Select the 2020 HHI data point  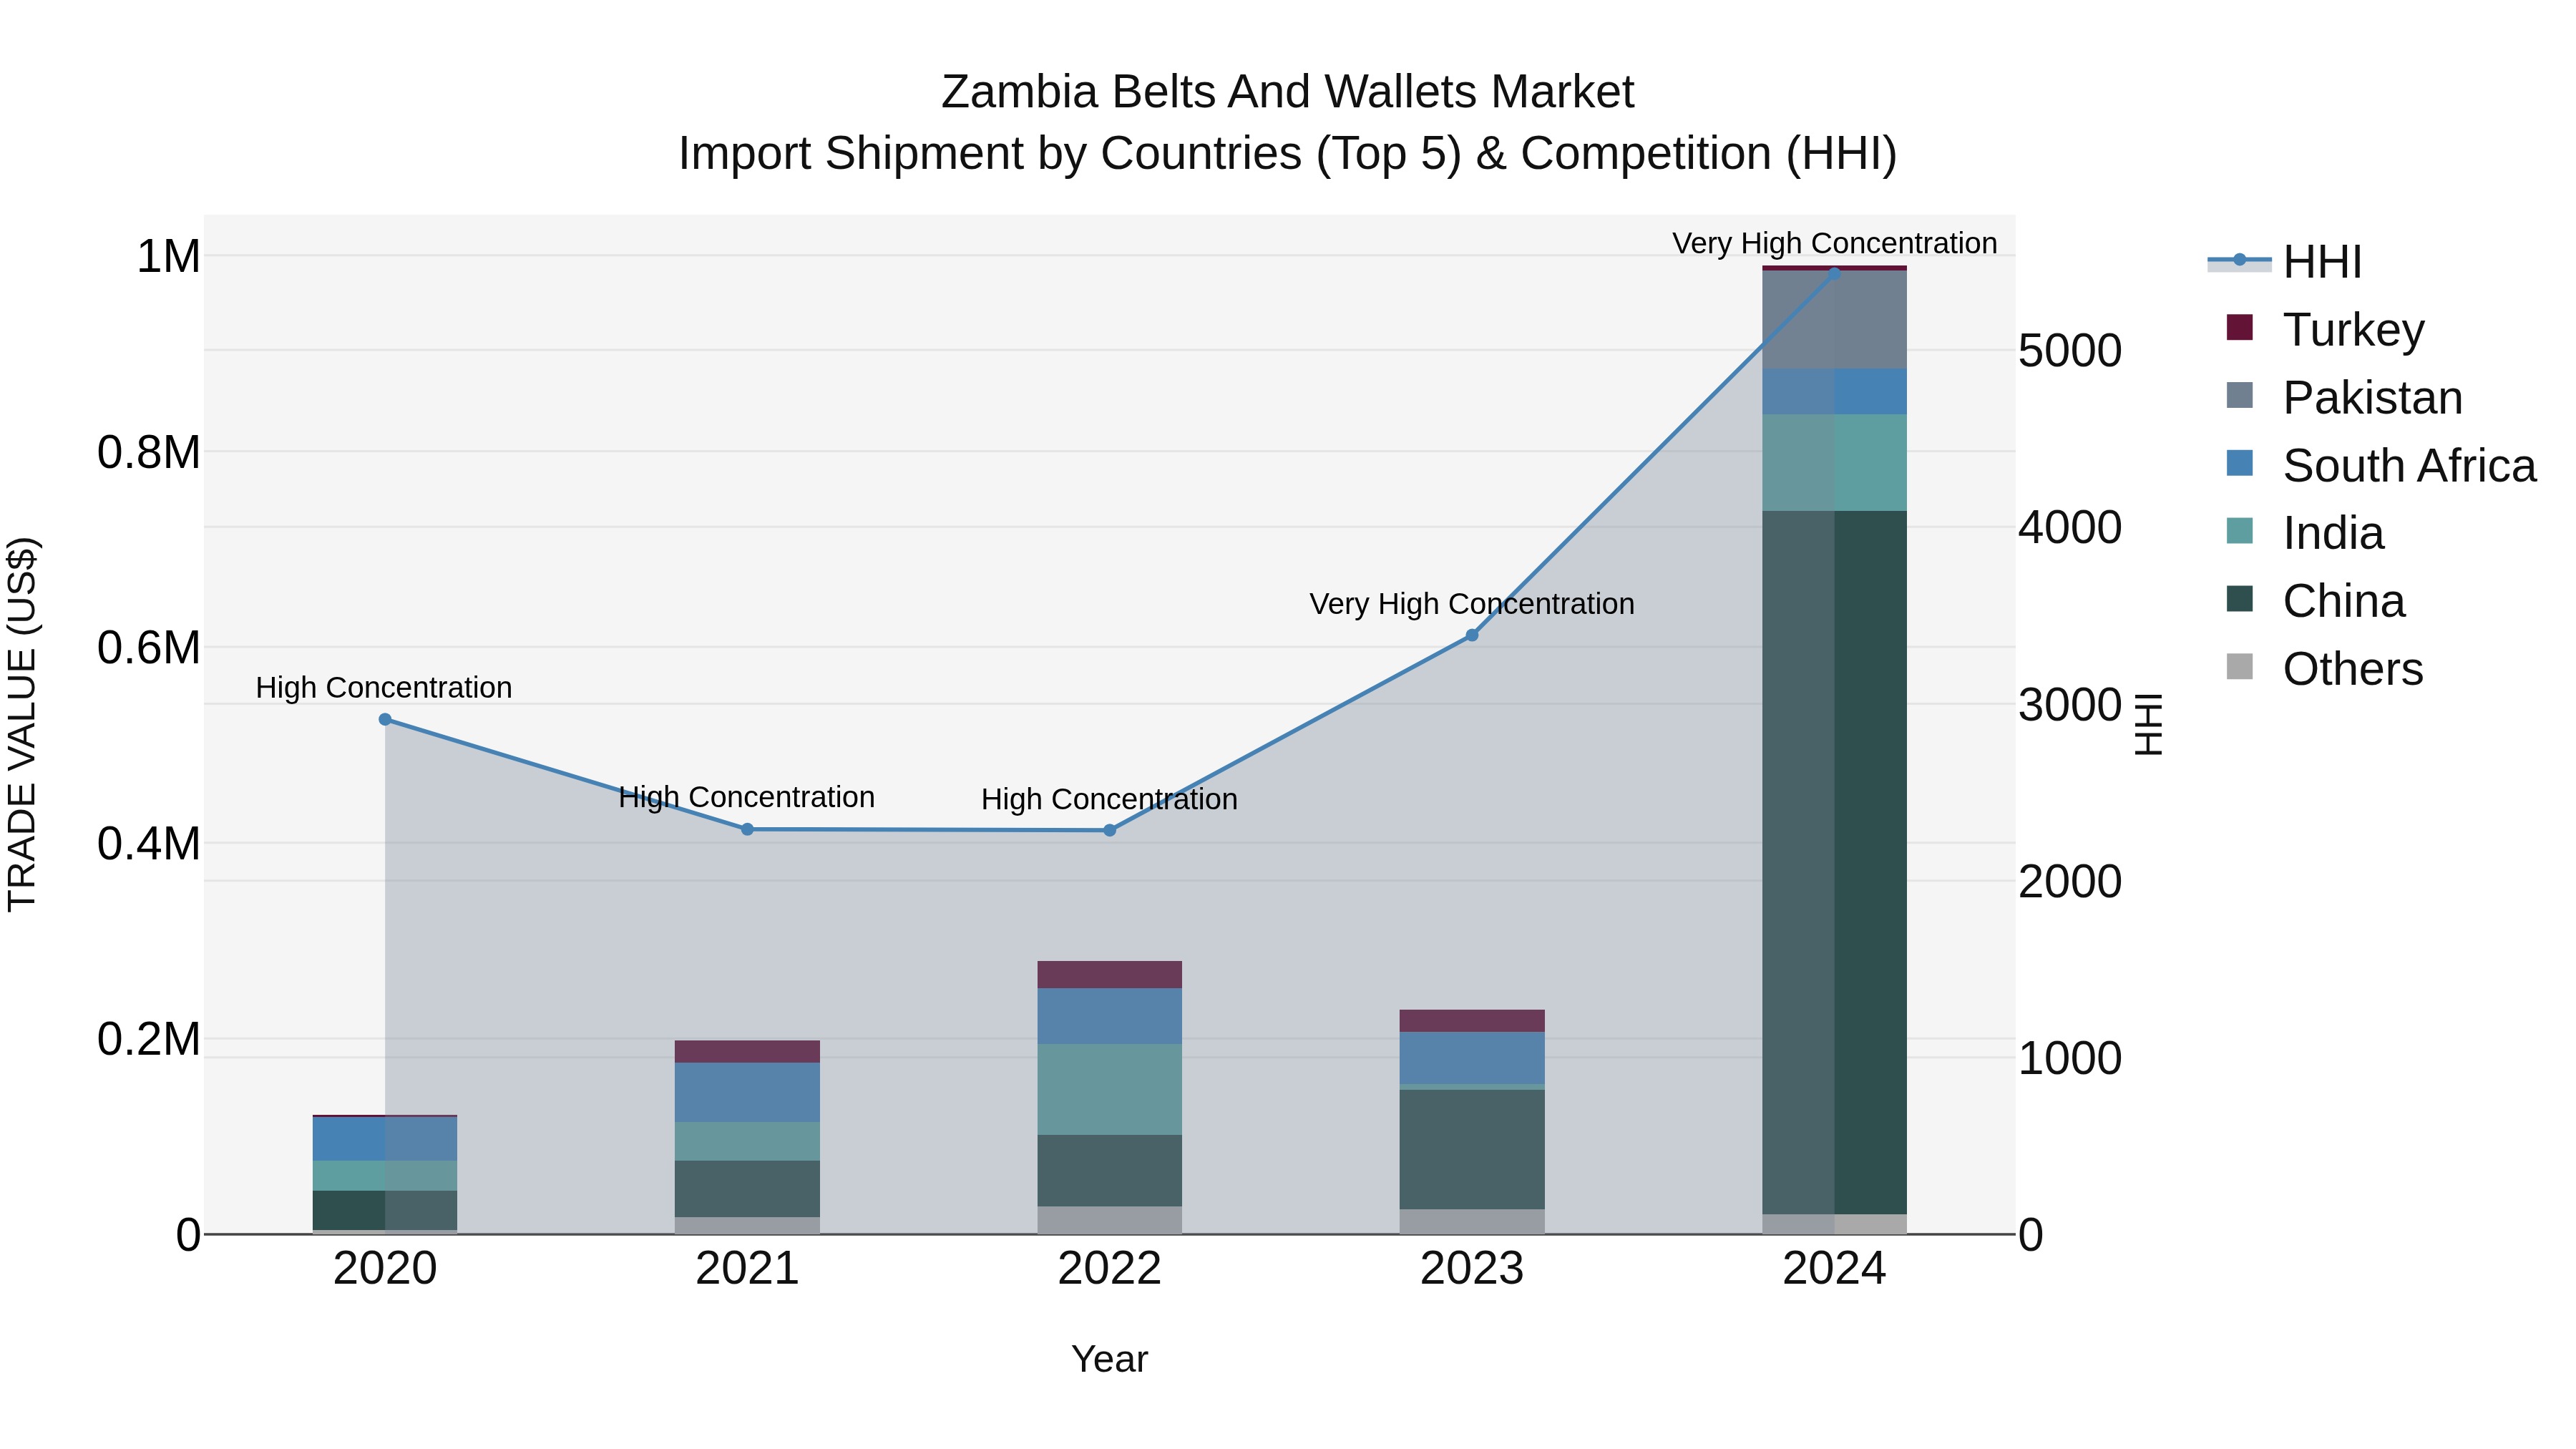coord(385,719)
